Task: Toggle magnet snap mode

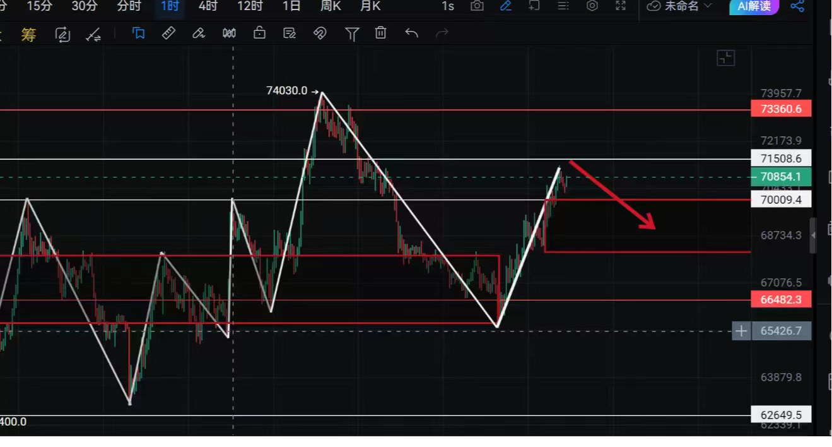Action: (320, 33)
